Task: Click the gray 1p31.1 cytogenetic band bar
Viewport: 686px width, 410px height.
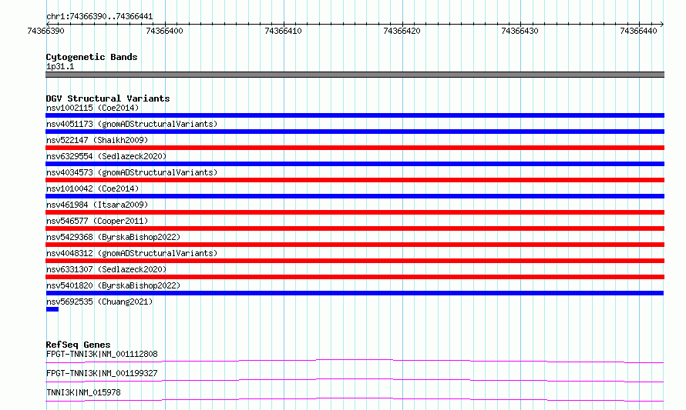Action: tap(355, 75)
